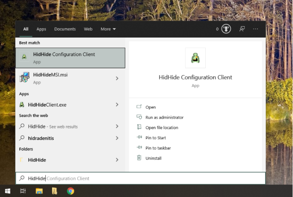
Task: Open the three-dot options menu
Action: click(x=255, y=29)
